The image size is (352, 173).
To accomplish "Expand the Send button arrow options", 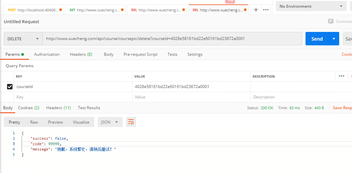I will (x=334, y=39).
